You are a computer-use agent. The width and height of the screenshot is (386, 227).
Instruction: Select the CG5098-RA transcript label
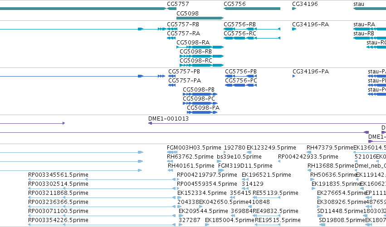pos(193,43)
